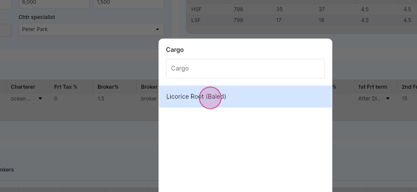This screenshot has width=417, height=192.
Task: Click the HSF row value 37
Action: 321,10
